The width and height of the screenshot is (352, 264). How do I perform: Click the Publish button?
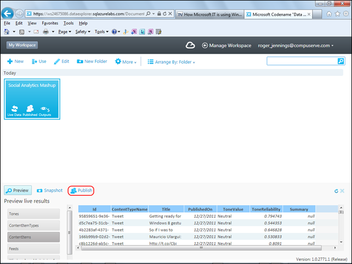(81, 191)
